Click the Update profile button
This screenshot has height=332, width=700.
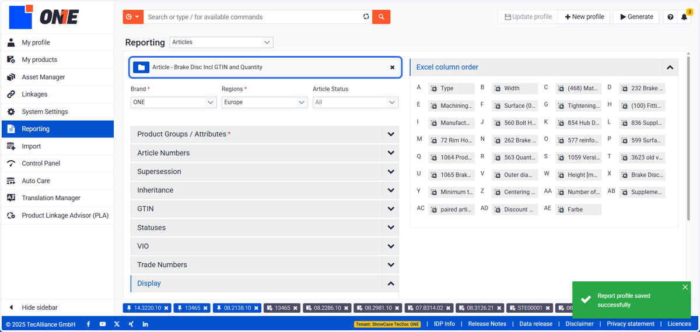528,17
